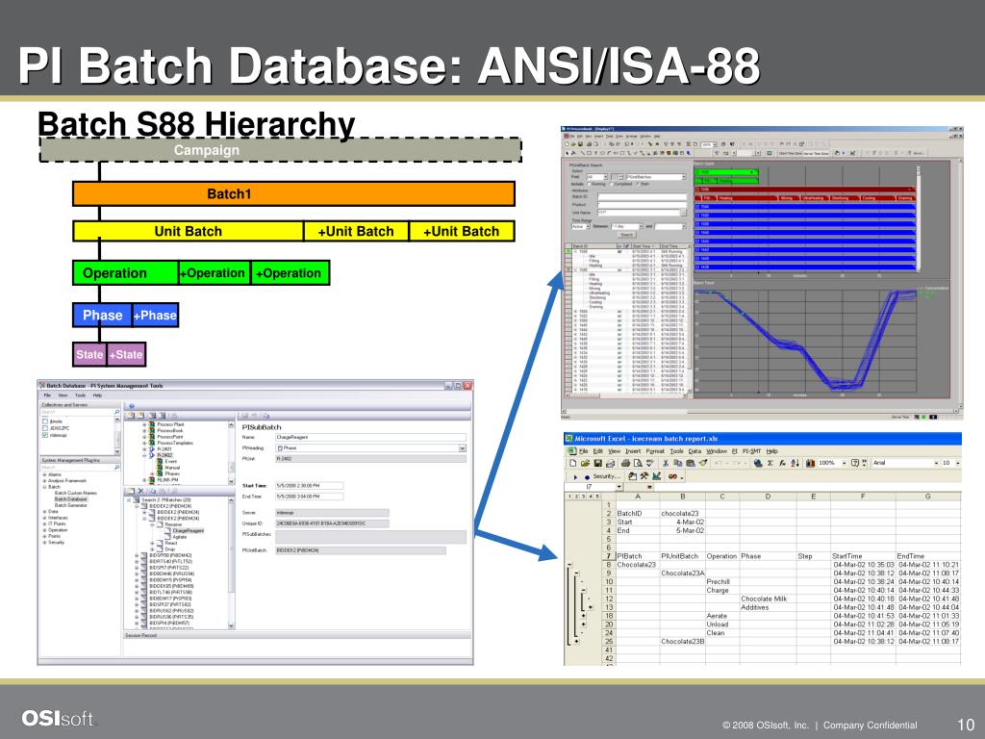Click the New workbook icon in Excel
The image size is (985, 739).
[573, 463]
